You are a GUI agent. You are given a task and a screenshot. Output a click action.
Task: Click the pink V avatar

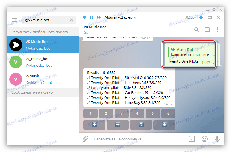point(16,79)
